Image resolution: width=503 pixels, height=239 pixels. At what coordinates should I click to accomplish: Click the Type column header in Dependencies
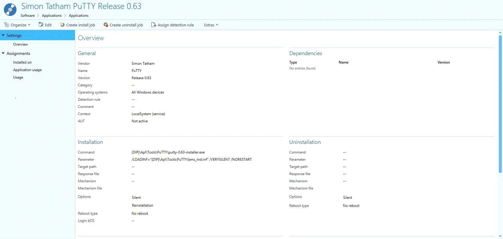(x=293, y=62)
